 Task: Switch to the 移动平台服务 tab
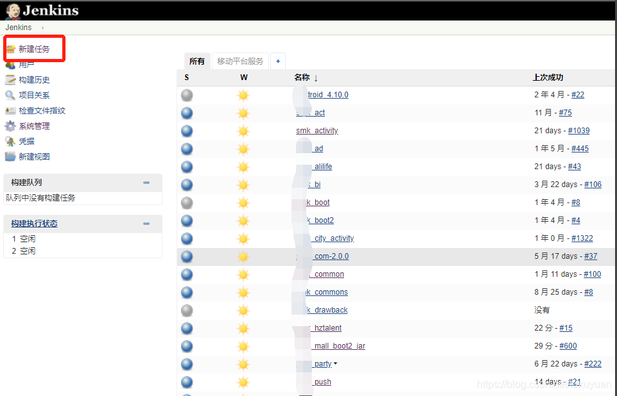coord(240,62)
